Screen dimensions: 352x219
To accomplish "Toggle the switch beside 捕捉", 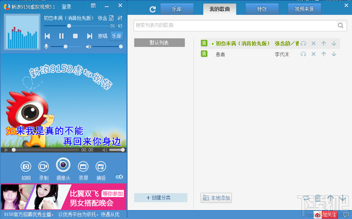I will point(119,177).
